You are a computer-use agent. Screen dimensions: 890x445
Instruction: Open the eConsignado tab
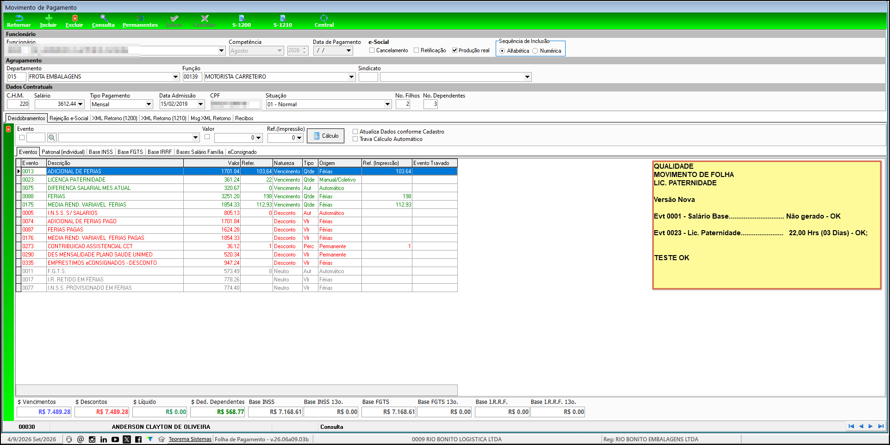tap(242, 152)
